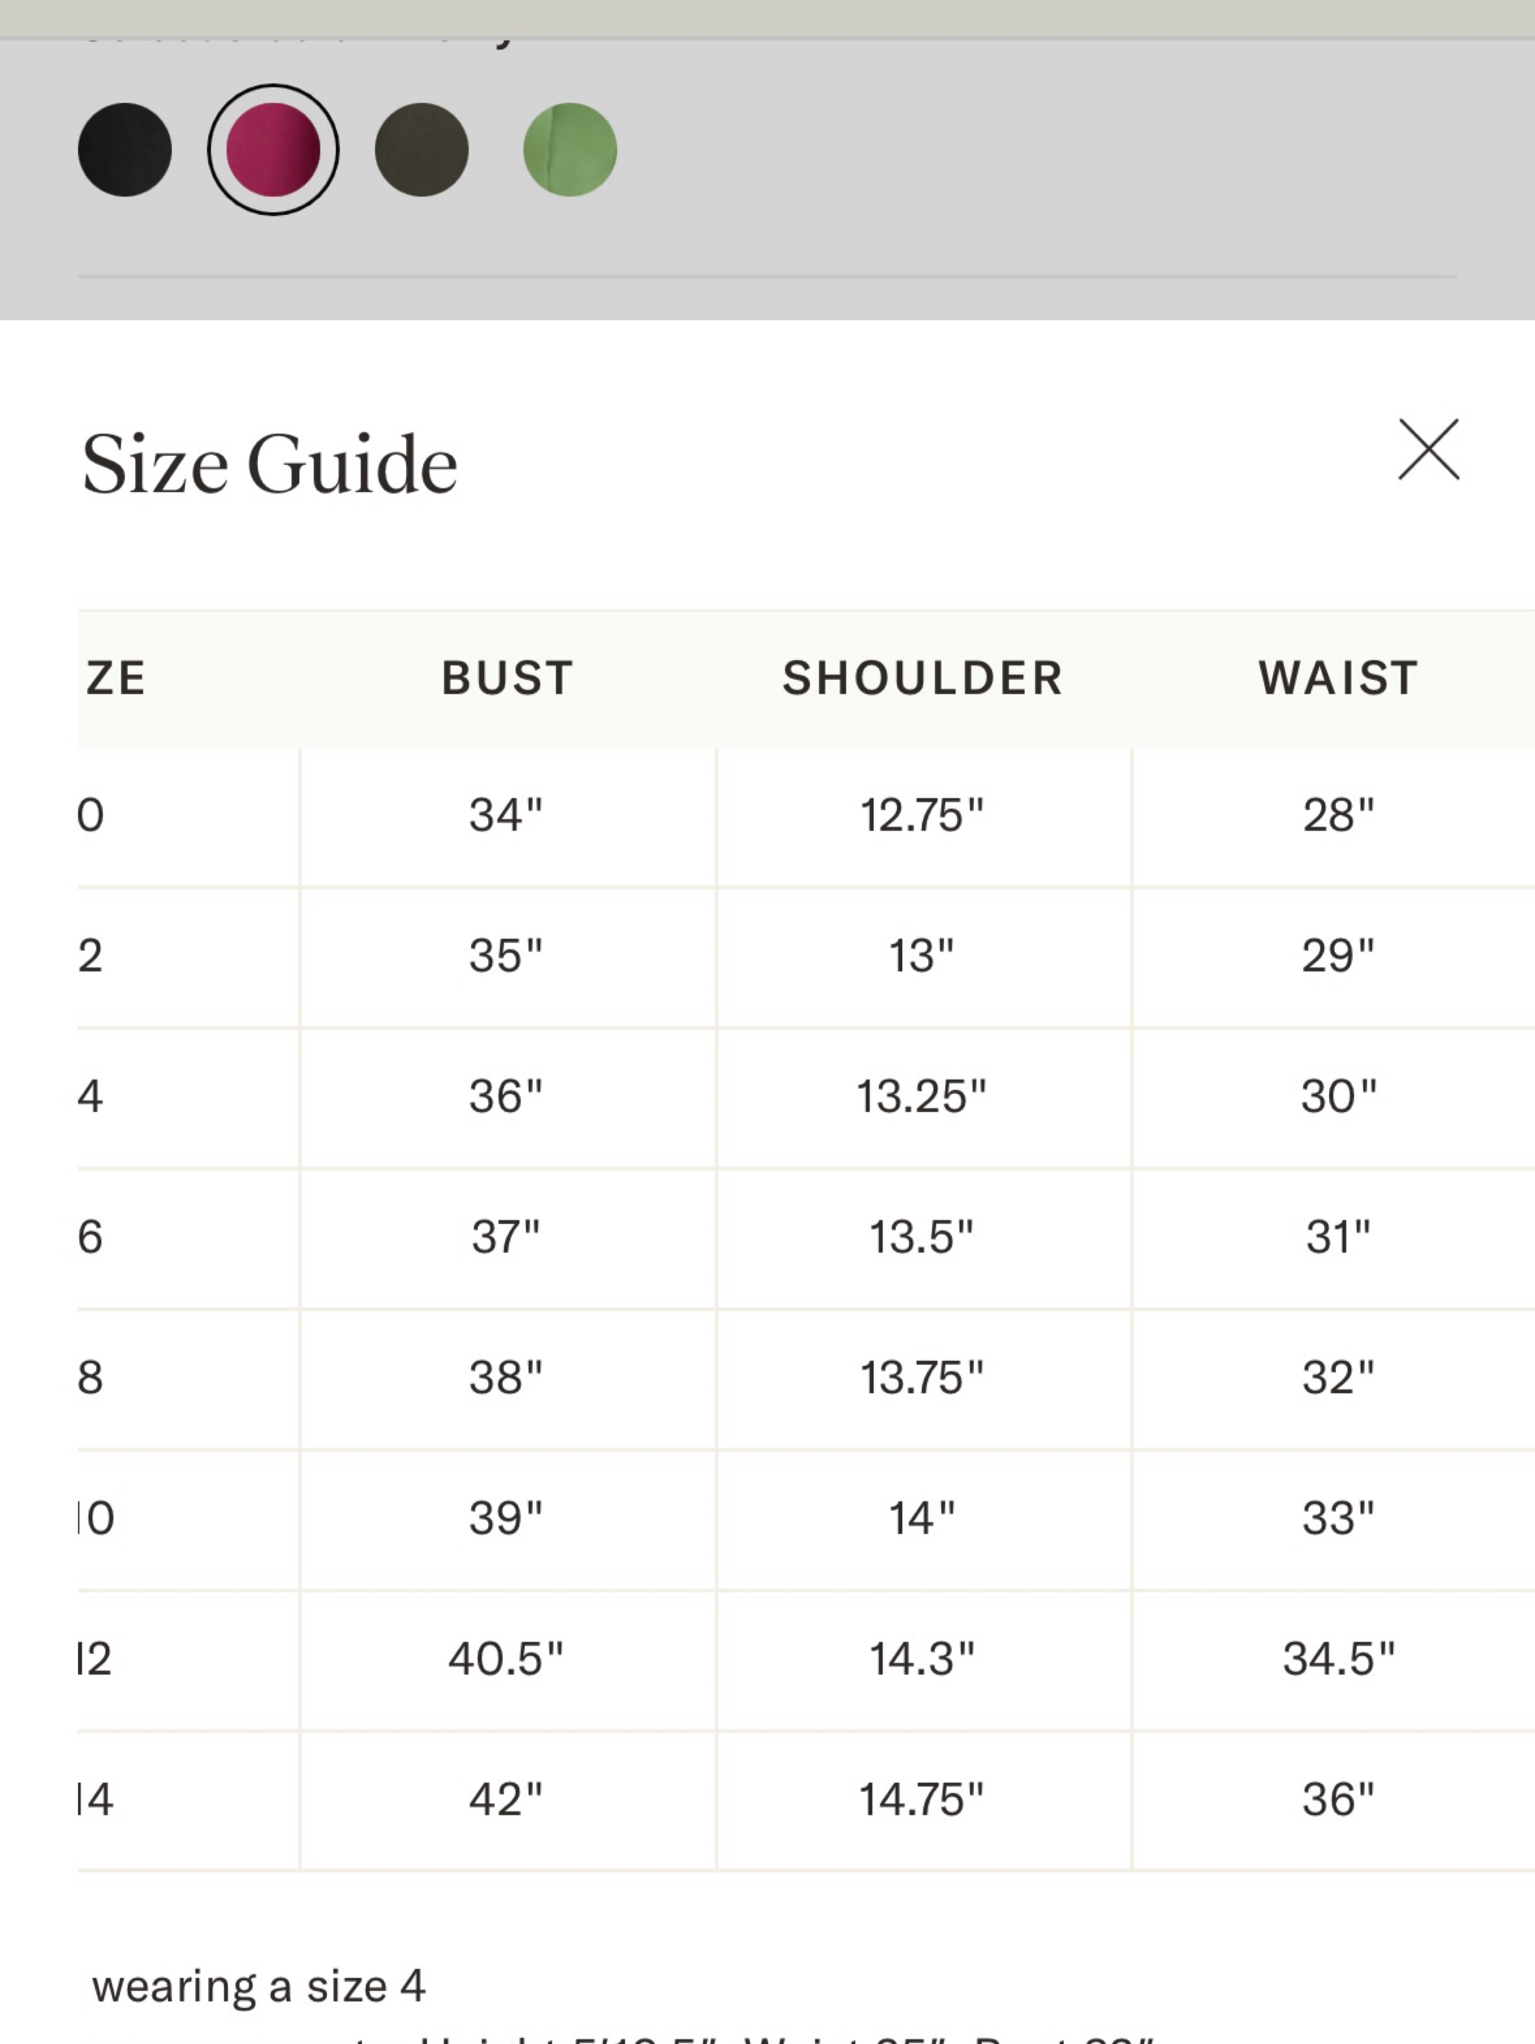Pick the light green color swatch
1535x2044 pixels.
[x=570, y=150]
